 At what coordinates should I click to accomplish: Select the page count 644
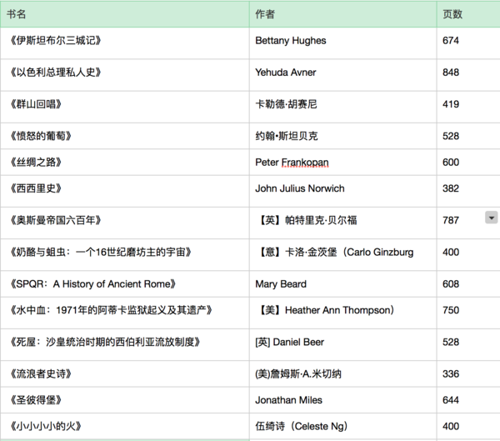click(x=451, y=400)
